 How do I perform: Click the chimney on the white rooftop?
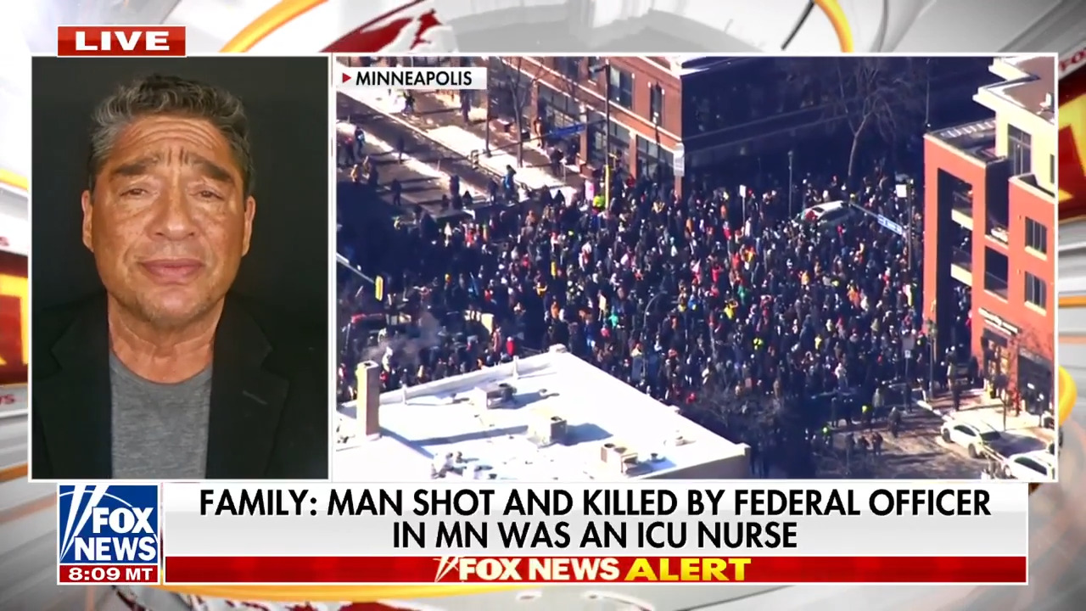(x=368, y=399)
